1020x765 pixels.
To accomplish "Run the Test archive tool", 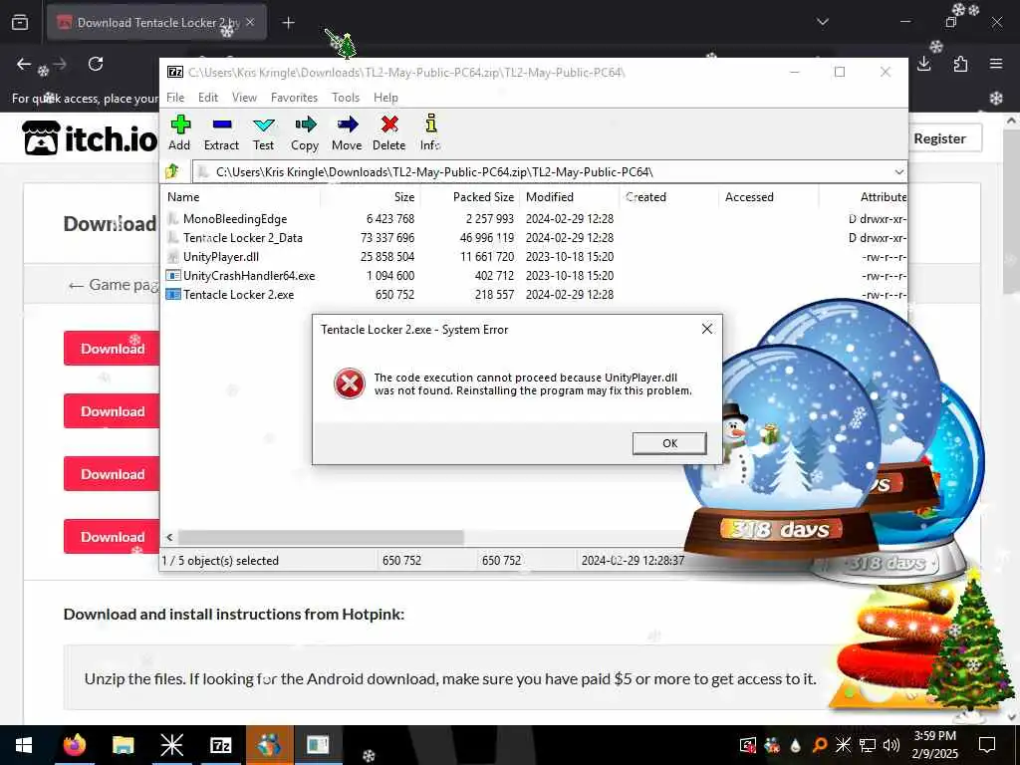I will [263, 133].
